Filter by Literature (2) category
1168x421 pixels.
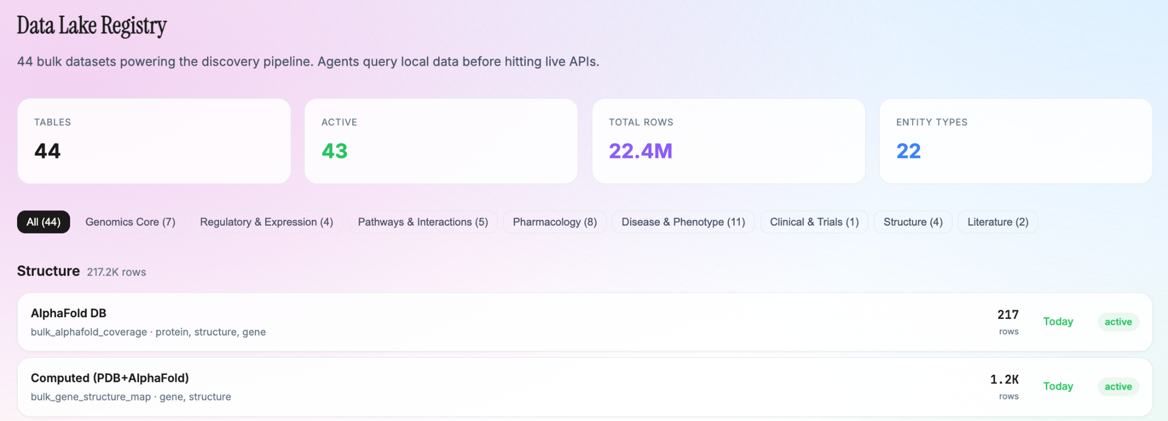click(997, 222)
